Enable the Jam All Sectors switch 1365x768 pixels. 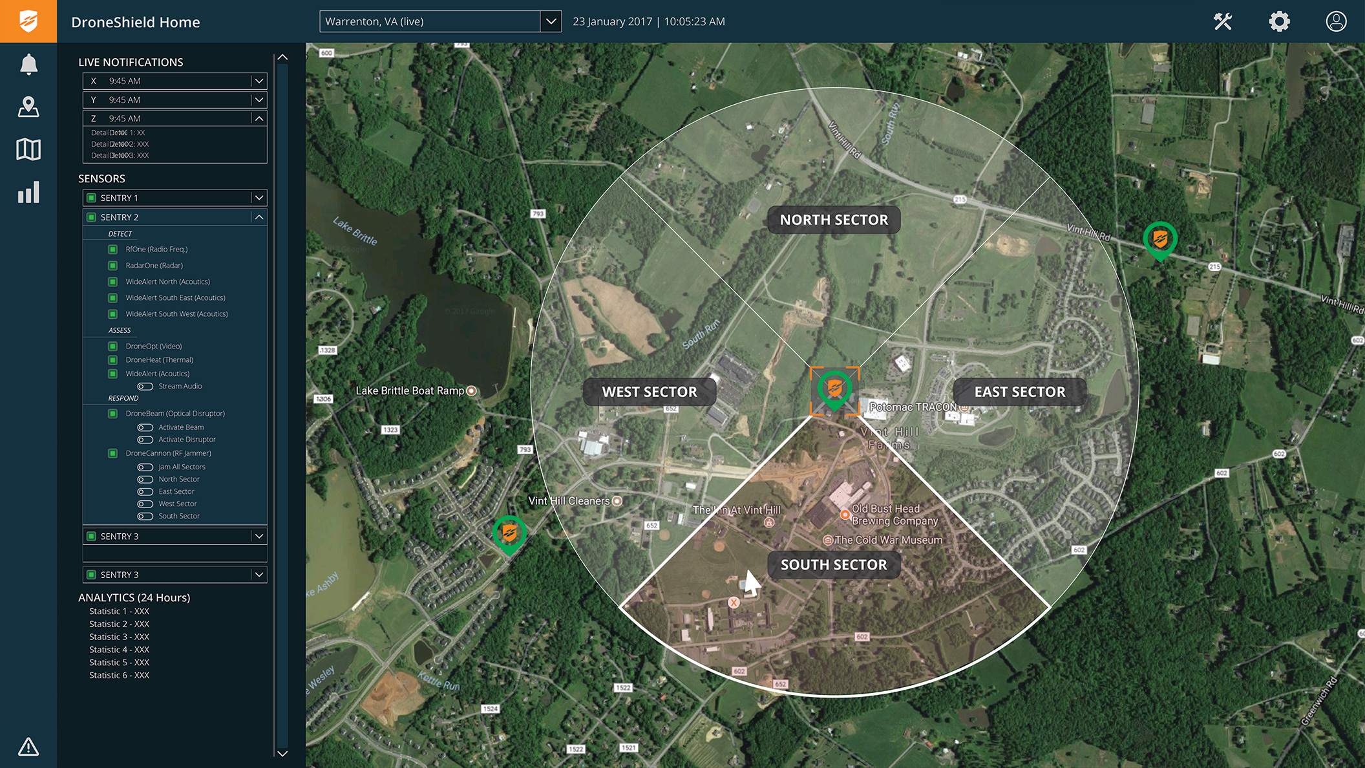click(x=145, y=467)
